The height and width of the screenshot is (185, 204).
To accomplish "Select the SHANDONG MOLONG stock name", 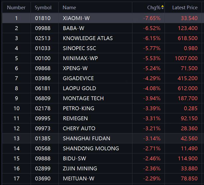I will pyautogui.click(x=91, y=149).
